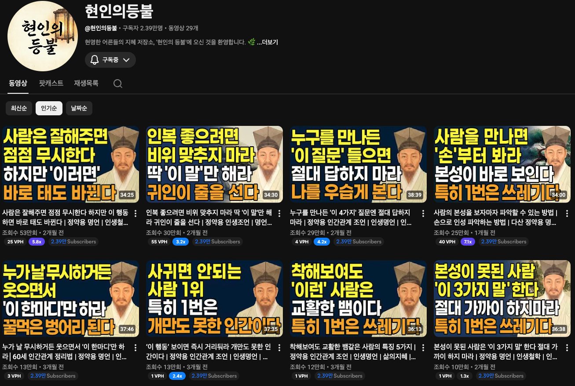This screenshot has height=386, width=575.
Task: Open the channel search magnifier icon
Action: point(117,84)
